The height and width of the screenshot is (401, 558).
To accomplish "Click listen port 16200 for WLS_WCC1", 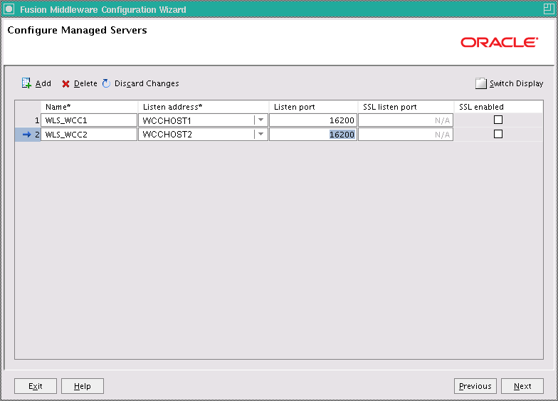I will tap(313, 120).
